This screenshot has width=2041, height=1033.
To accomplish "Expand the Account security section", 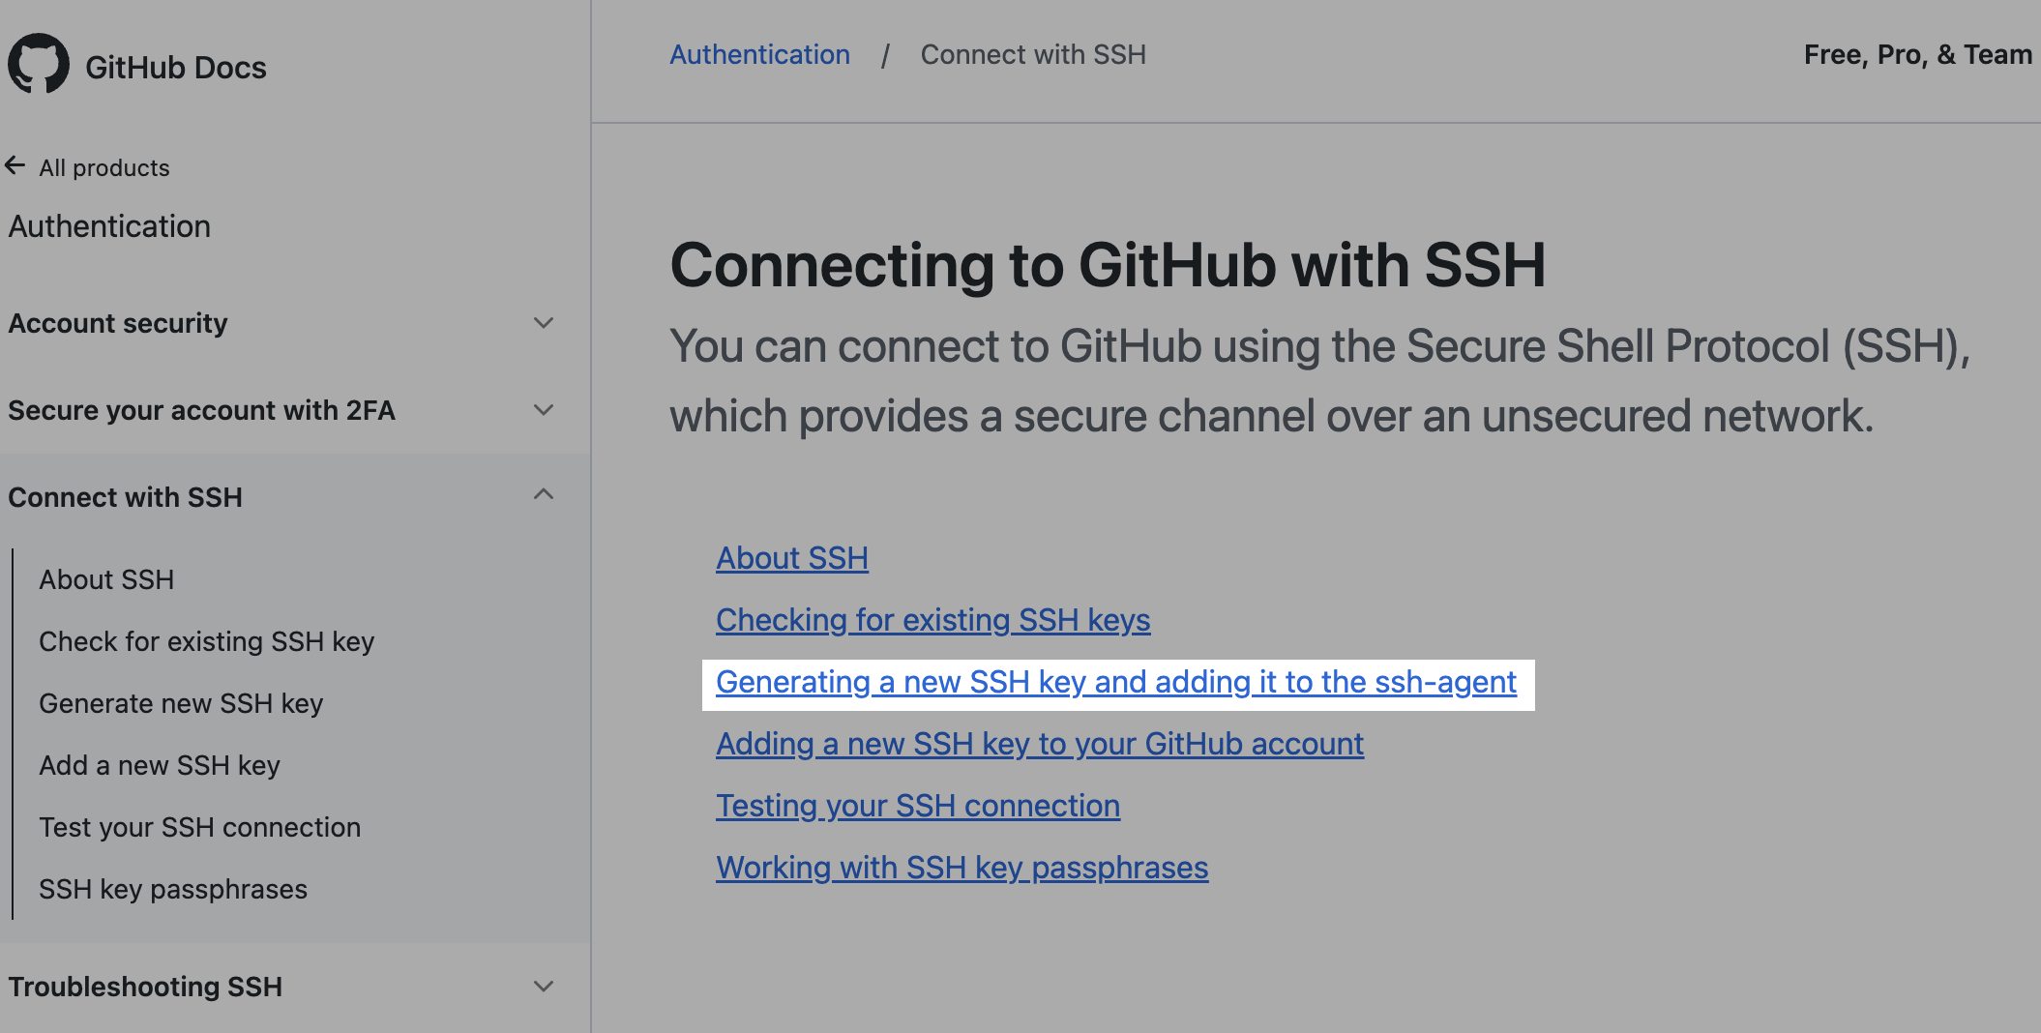I will click(544, 323).
